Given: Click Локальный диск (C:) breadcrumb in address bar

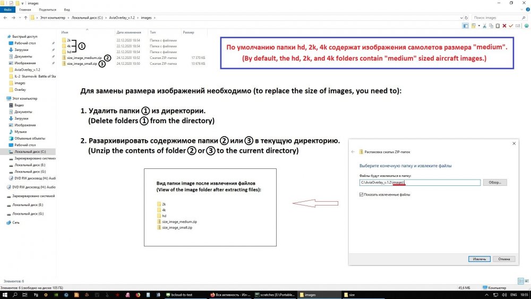Looking at the screenshot, I should tap(87, 18).
